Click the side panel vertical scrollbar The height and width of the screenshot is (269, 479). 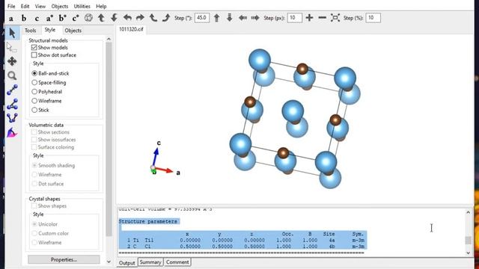click(x=109, y=139)
